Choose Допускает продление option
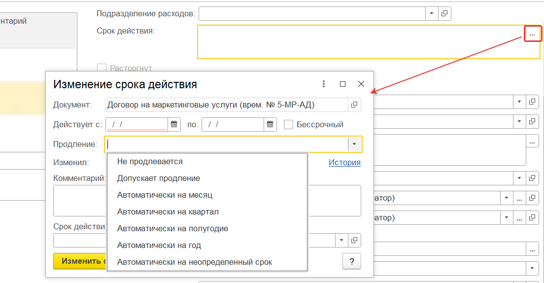 pos(158,178)
